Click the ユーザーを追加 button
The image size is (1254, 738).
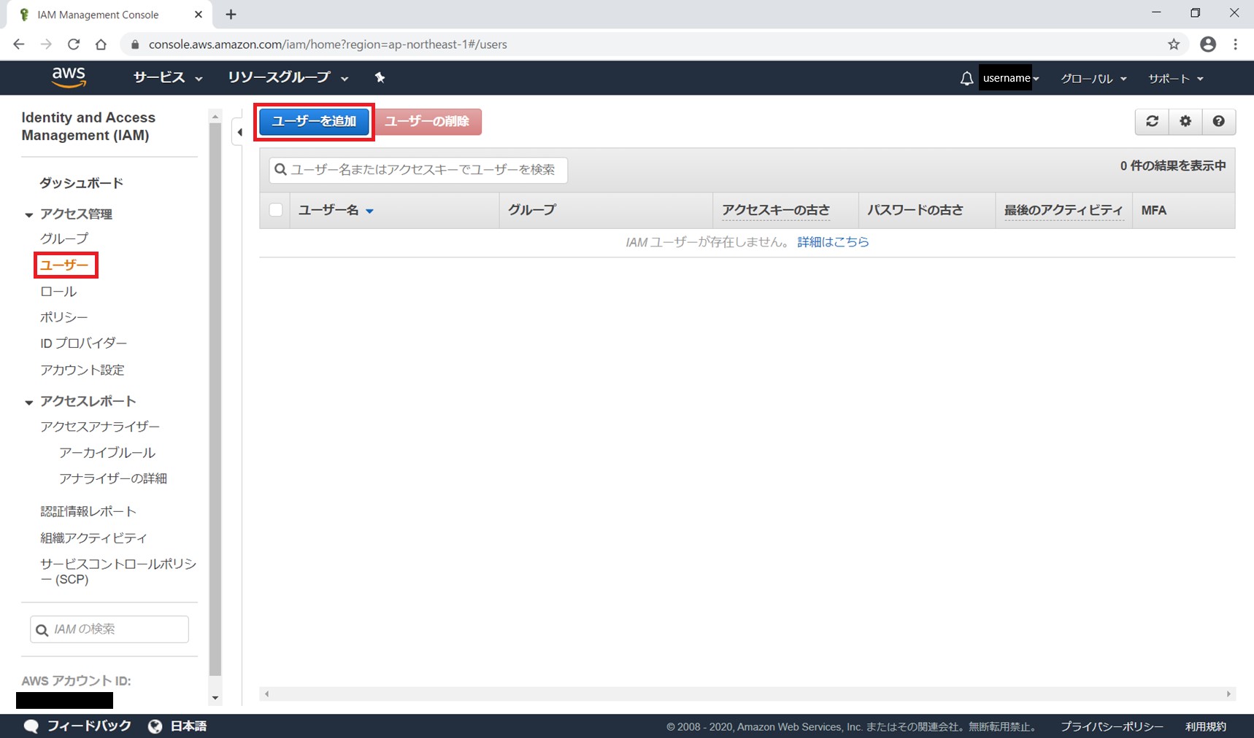(315, 121)
